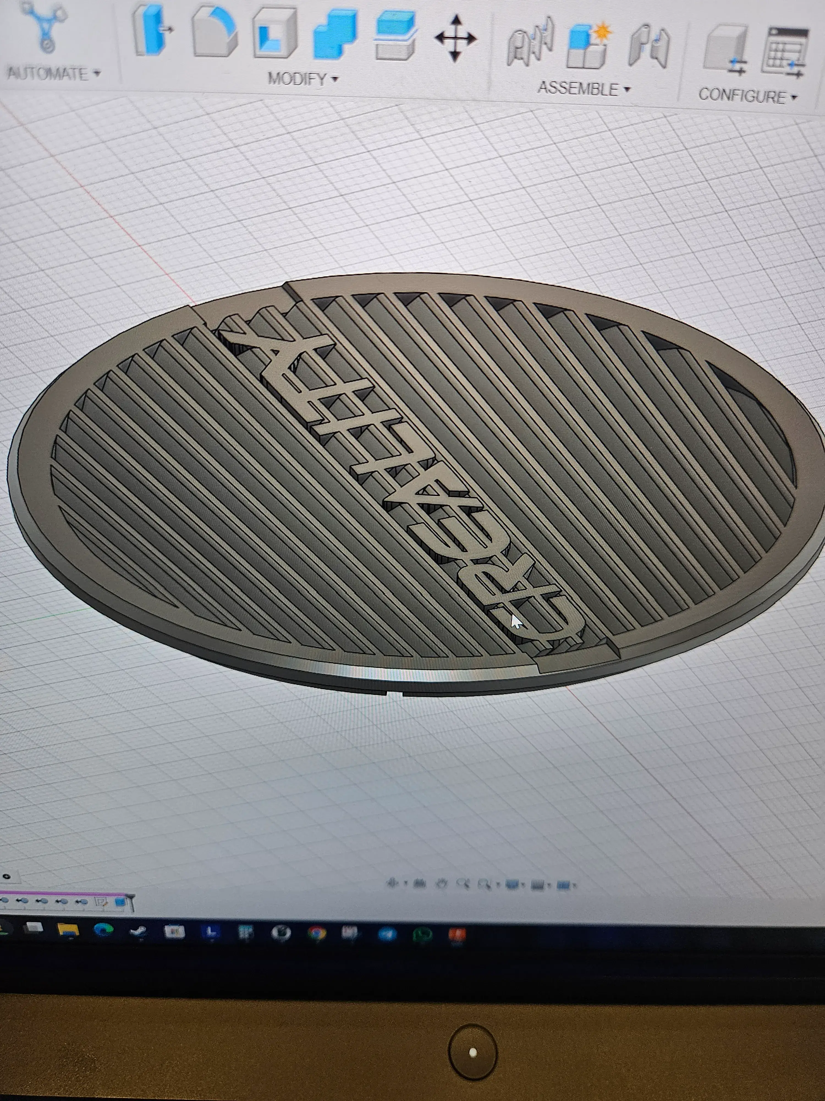
Task: Open Telegram from the taskbar
Action: [x=387, y=934]
